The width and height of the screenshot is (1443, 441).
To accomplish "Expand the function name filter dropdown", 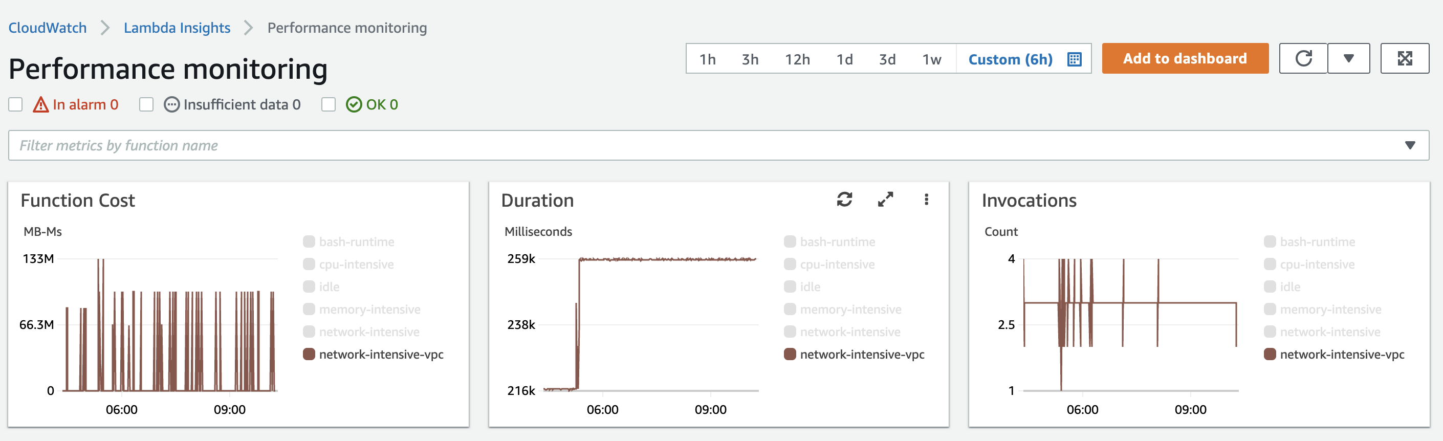I will [1409, 146].
